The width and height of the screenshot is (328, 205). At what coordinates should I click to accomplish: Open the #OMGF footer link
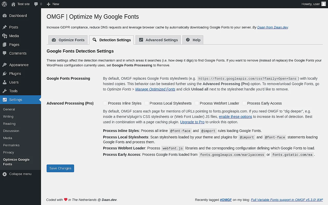226,200
